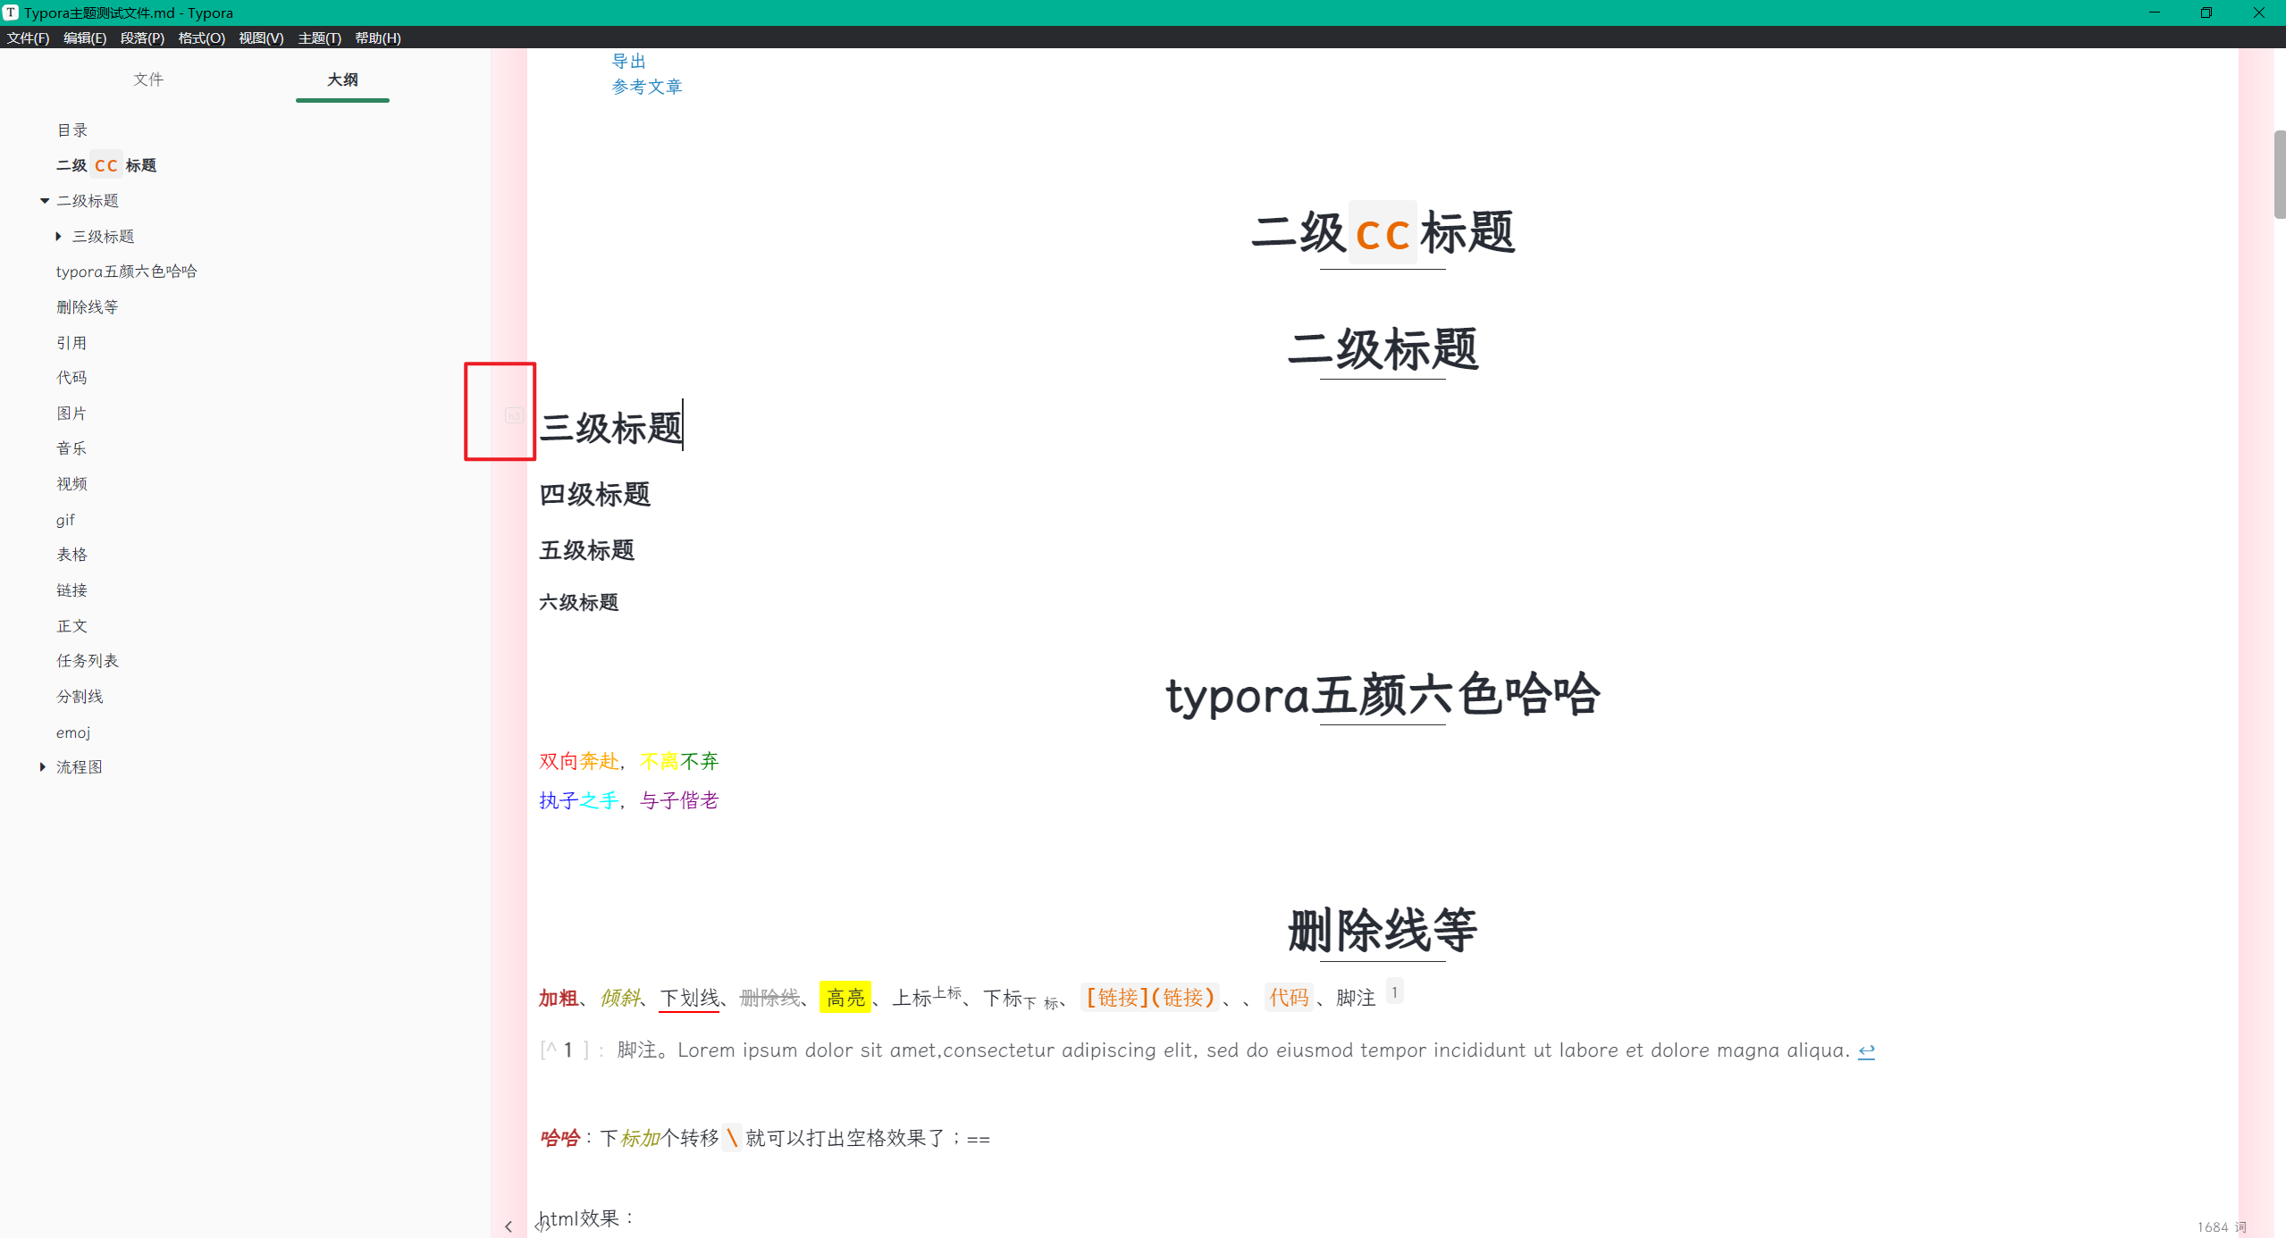Click the orange cc code in heading
Screen dimensions: 2286x1238
tap(1383, 235)
